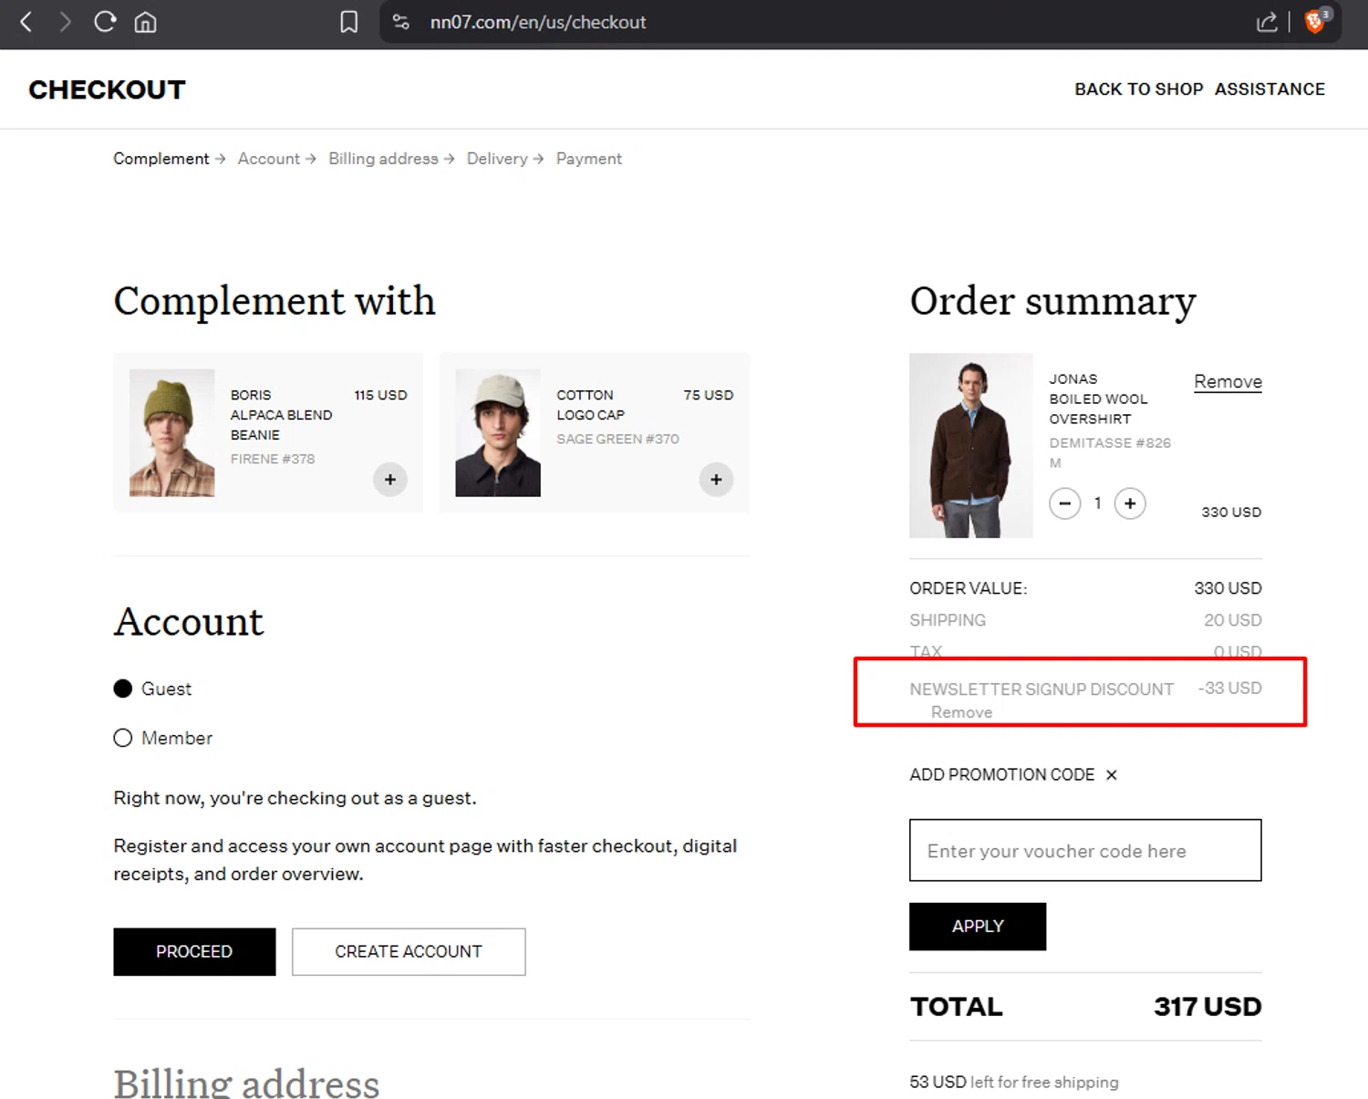Open the Cotton Logo Cap thumbnail
This screenshot has width=1368, height=1099.
[x=498, y=432]
